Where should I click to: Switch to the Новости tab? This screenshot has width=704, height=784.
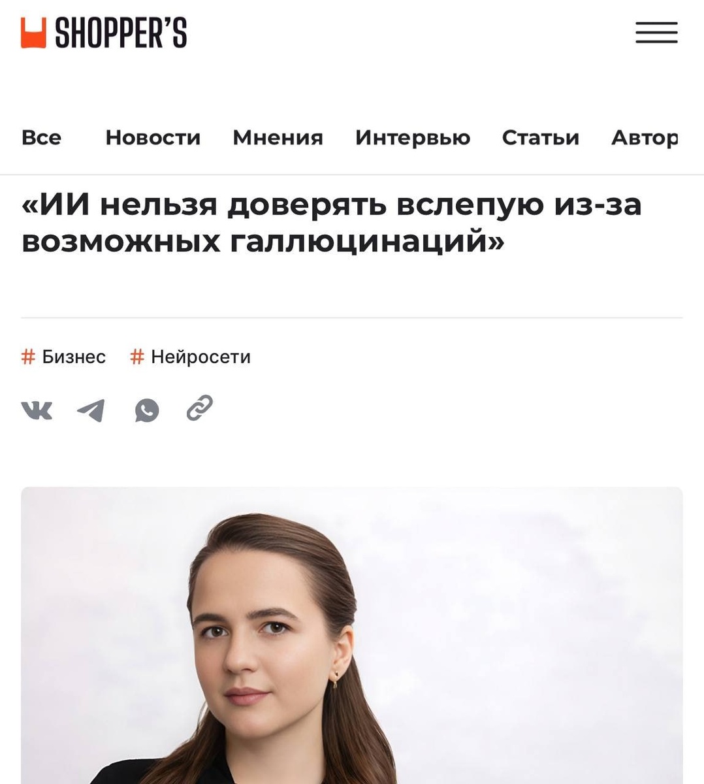click(x=153, y=138)
